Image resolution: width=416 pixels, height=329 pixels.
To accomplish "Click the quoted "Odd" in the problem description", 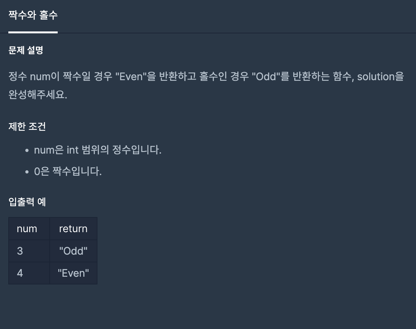I will (266, 77).
